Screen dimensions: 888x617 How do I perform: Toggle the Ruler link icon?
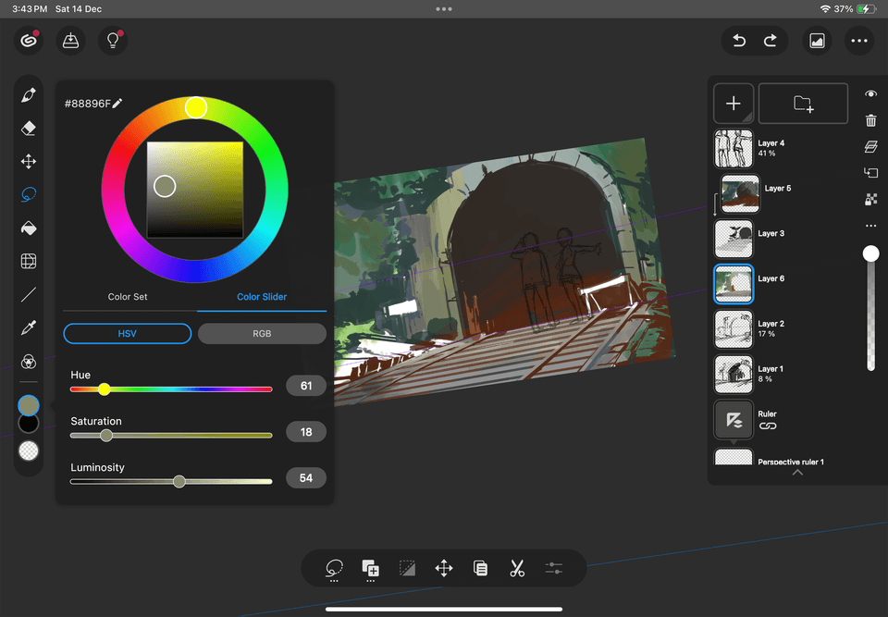pyautogui.click(x=768, y=426)
